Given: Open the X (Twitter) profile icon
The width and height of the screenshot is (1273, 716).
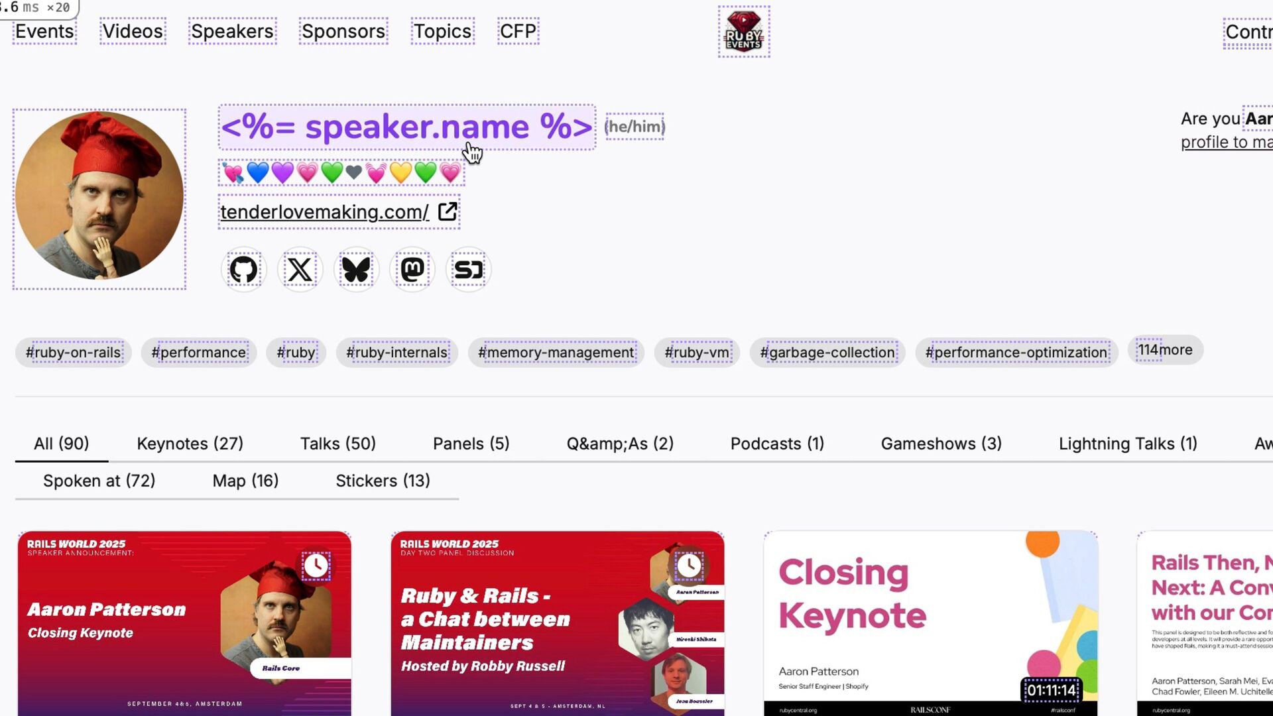Looking at the screenshot, I should pyautogui.click(x=300, y=270).
